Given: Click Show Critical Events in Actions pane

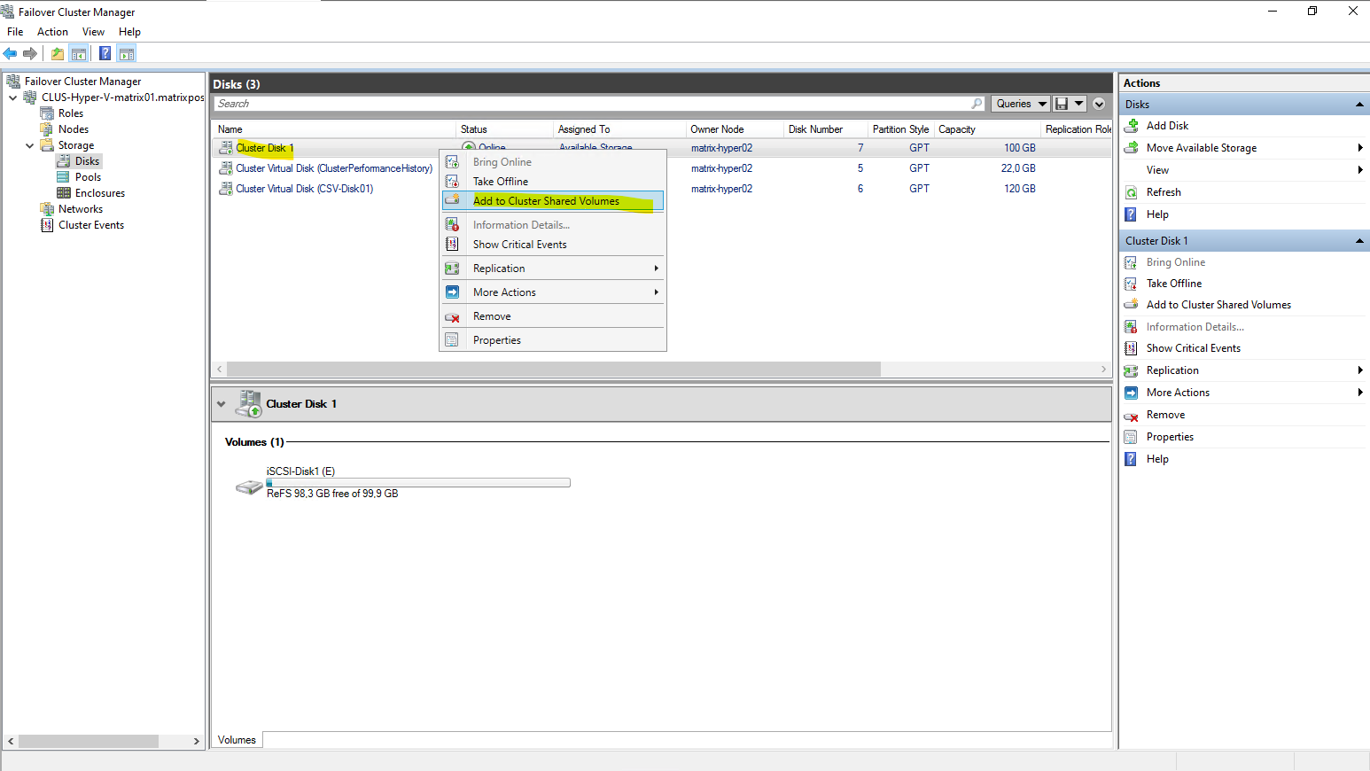Looking at the screenshot, I should click(x=1193, y=348).
